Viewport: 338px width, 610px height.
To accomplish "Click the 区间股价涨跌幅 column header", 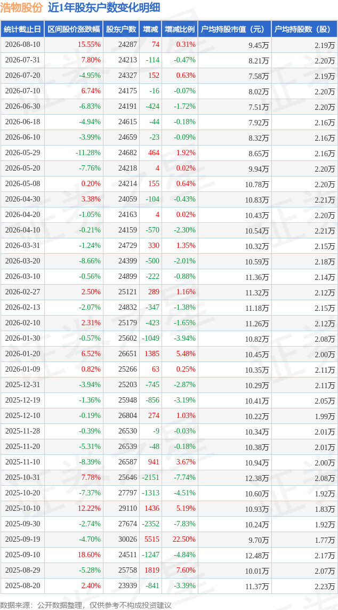I will pyautogui.click(x=74, y=29).
